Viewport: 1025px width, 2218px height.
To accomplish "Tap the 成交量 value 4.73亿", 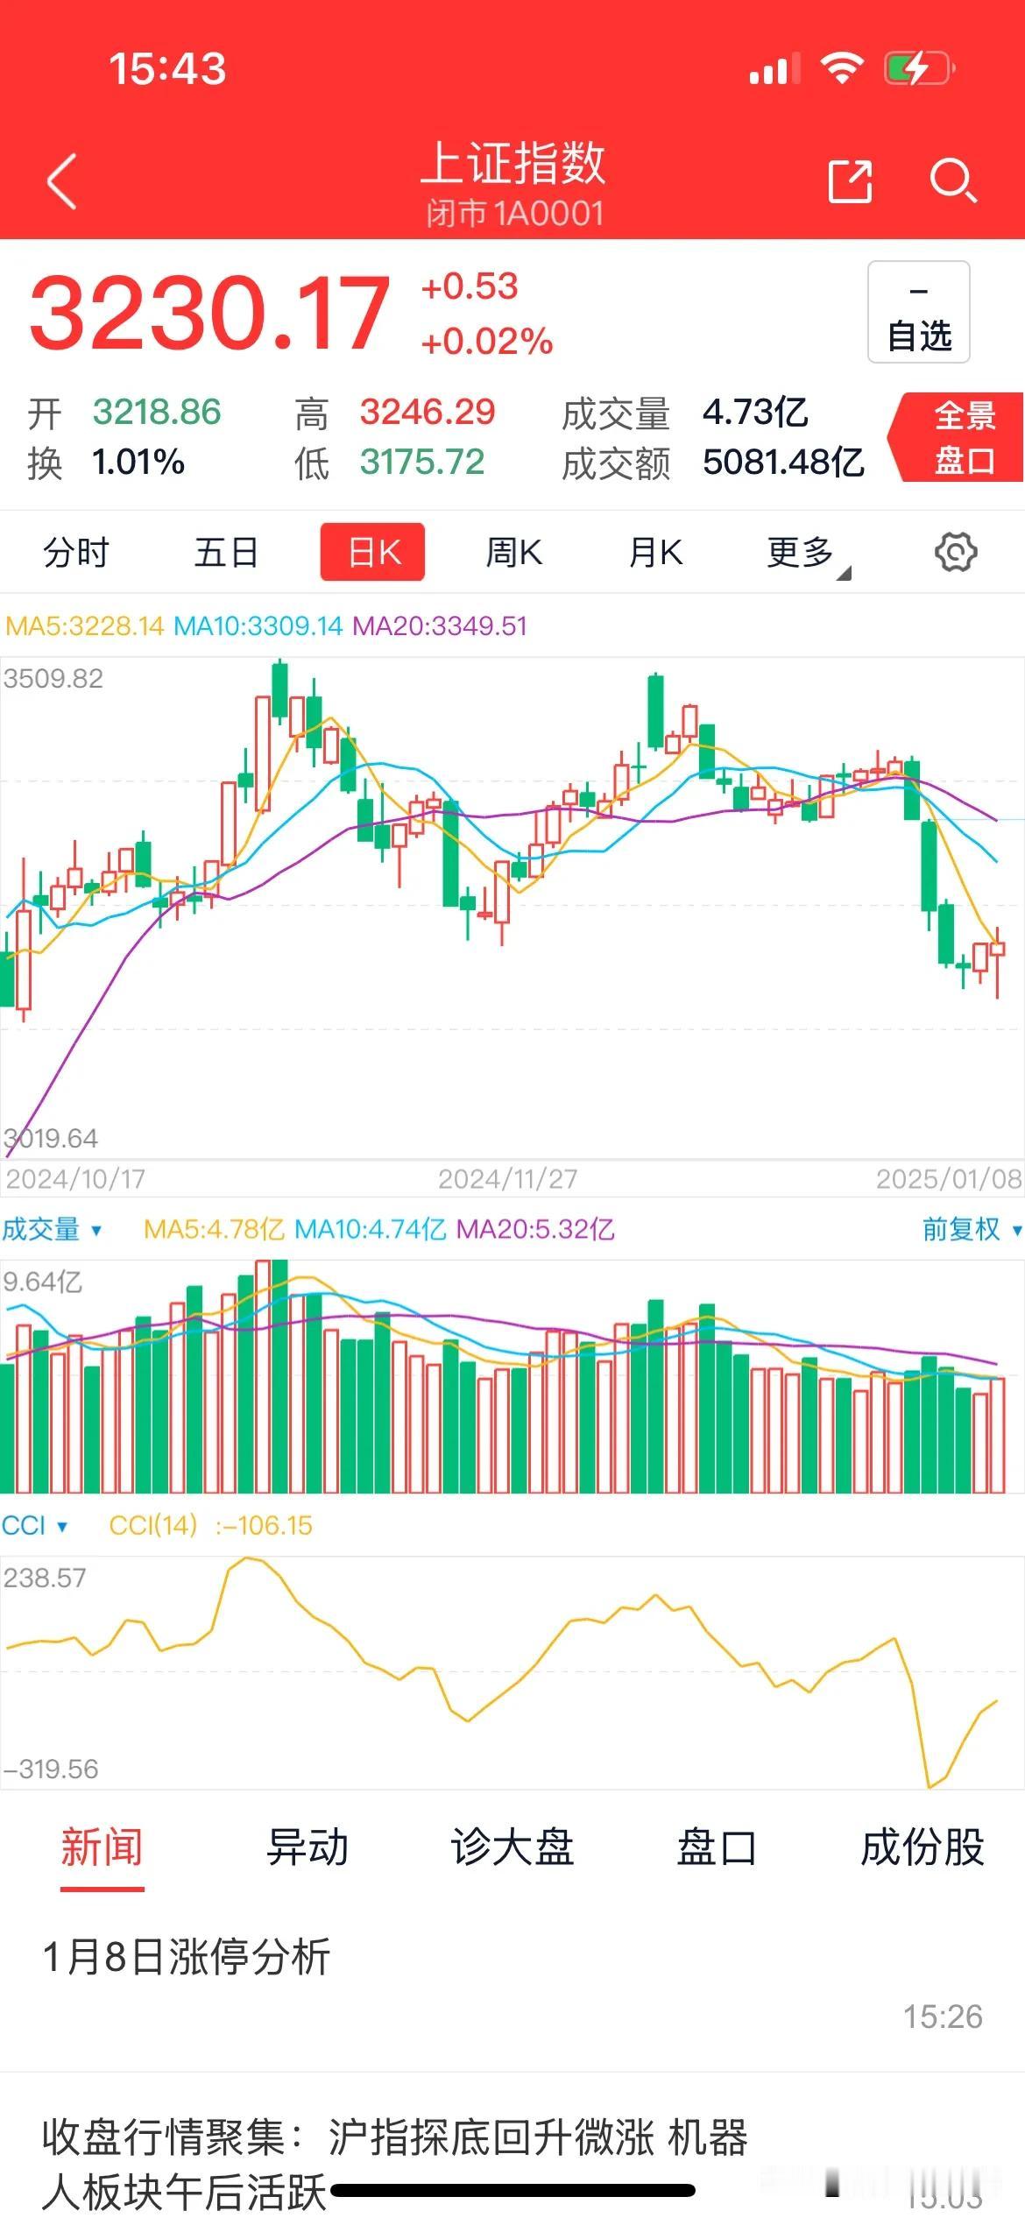I will (755, 412).
